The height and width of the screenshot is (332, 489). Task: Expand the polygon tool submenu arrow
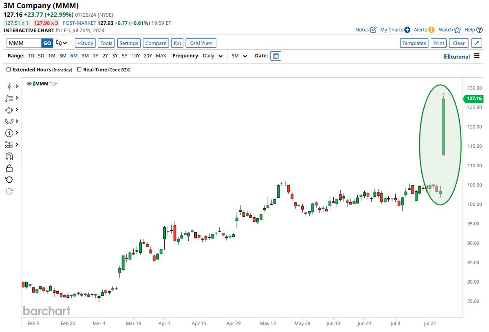click(17, 110)
